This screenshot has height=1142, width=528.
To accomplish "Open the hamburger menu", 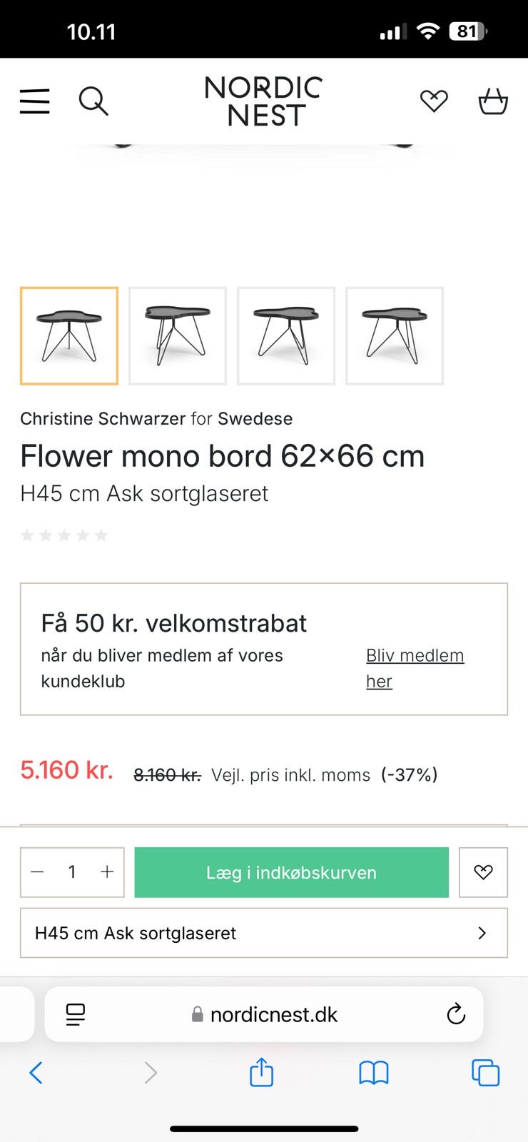I will coord(34,101).
